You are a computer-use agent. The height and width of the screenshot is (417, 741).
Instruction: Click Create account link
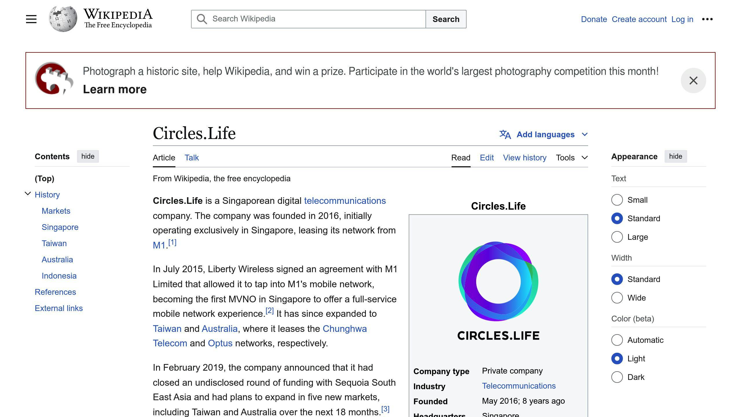pyautogui.click(x=639, y=19)
